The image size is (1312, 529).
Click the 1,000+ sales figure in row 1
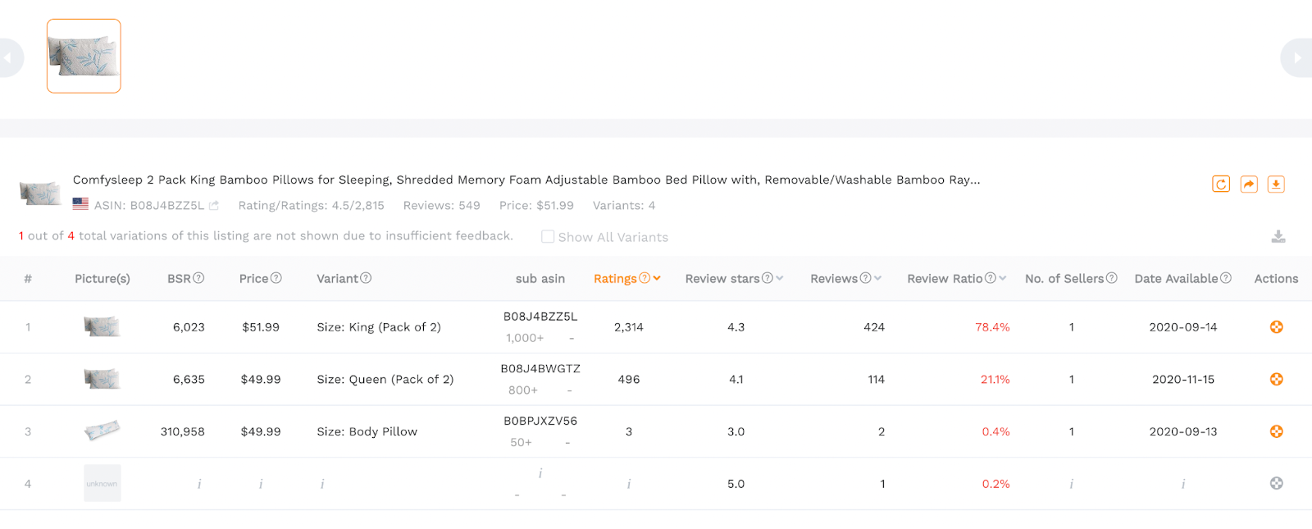[525, 338]
